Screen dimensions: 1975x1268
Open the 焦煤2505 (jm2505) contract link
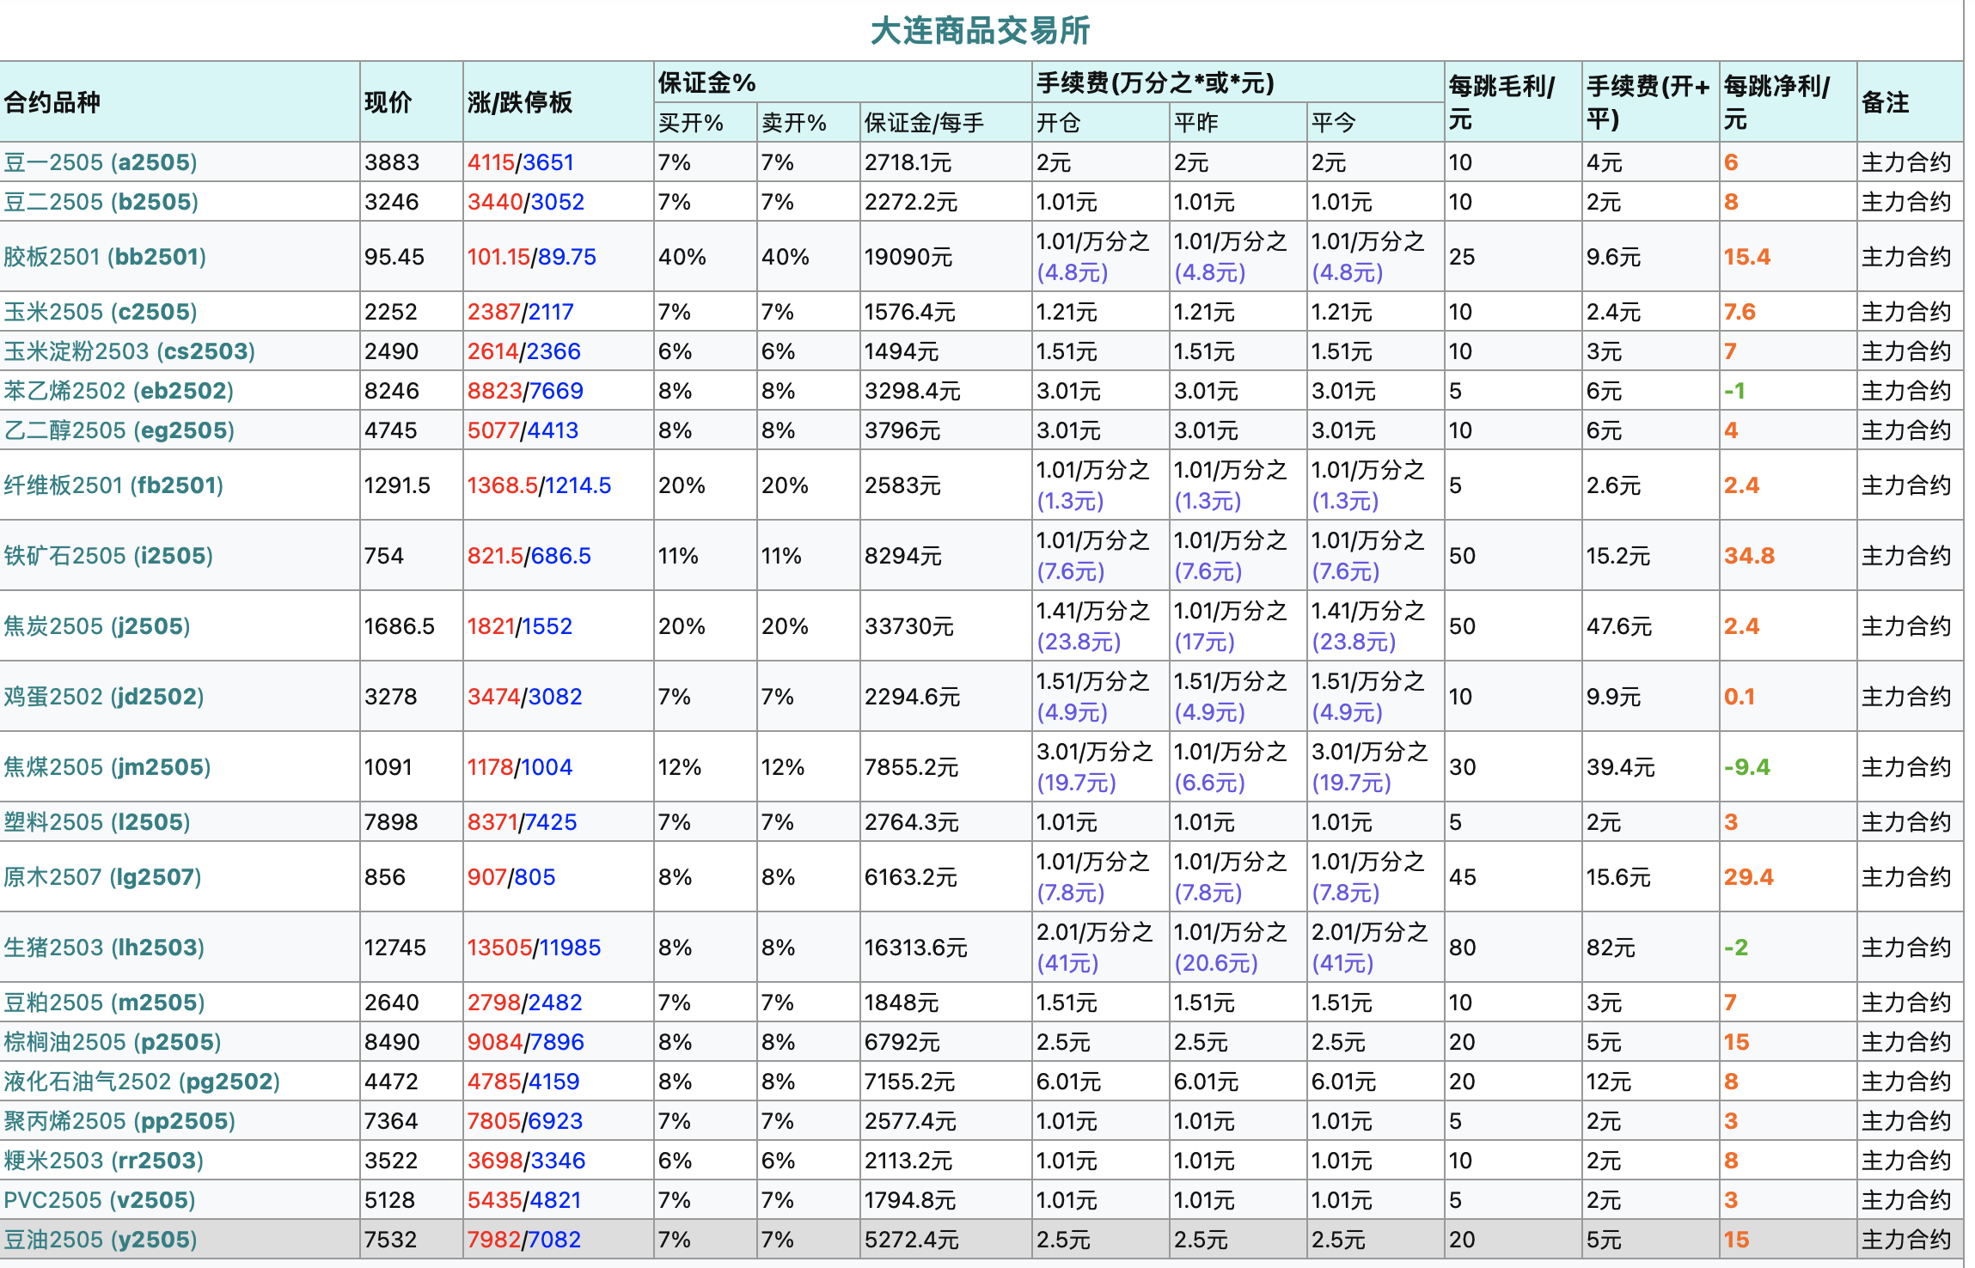coord(107,767)
